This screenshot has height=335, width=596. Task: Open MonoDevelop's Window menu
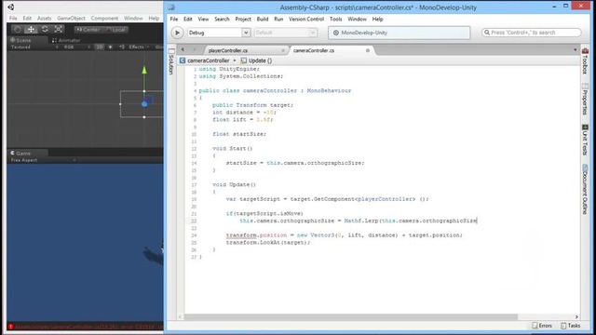point(358,19)
